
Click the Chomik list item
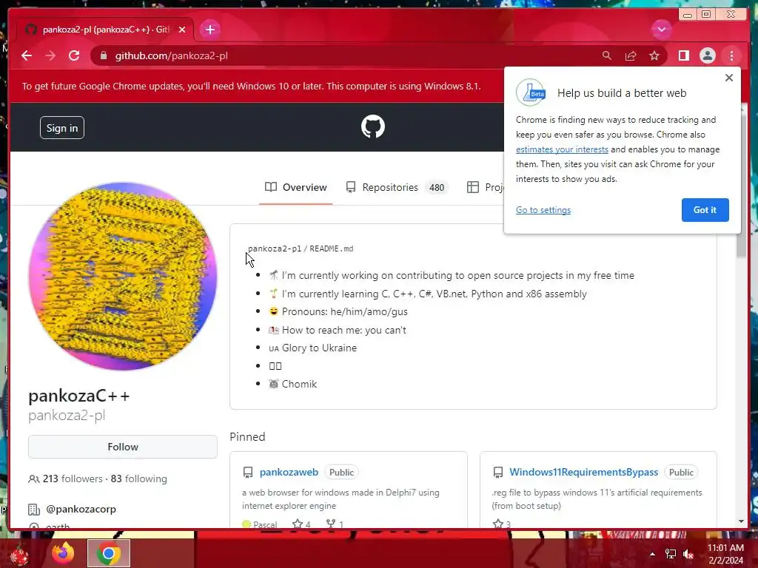tap(293, 384)
